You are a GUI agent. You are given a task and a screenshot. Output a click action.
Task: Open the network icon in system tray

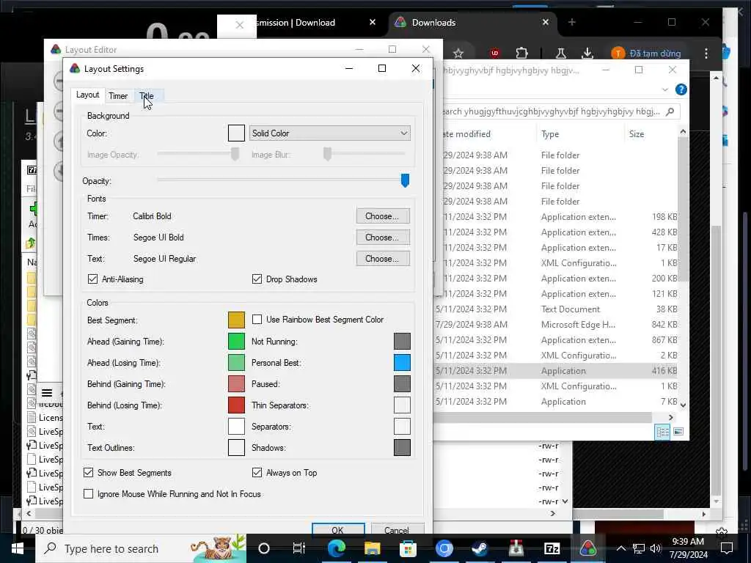639,548
